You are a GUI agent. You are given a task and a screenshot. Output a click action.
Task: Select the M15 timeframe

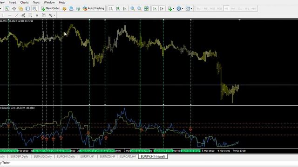pyautogui.click(x=212, y=9)
